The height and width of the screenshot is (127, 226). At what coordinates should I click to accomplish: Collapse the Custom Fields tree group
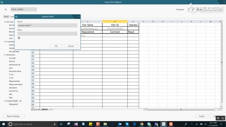[x=5, y=101]
